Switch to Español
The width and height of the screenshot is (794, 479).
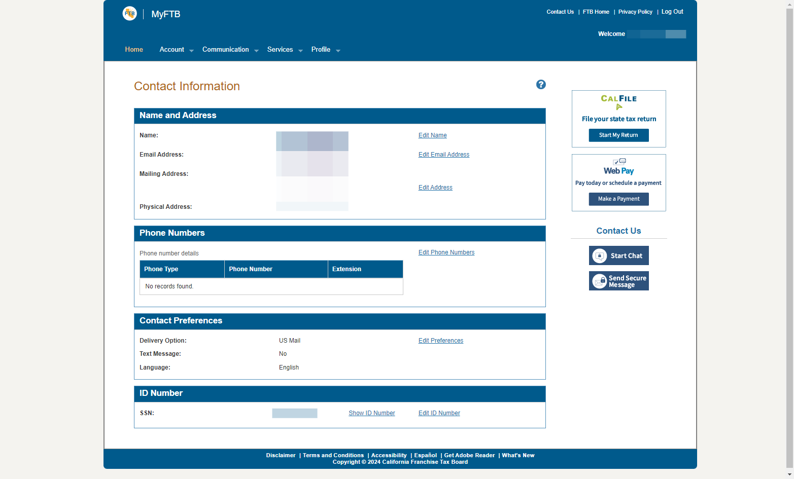tap(426, 455)
